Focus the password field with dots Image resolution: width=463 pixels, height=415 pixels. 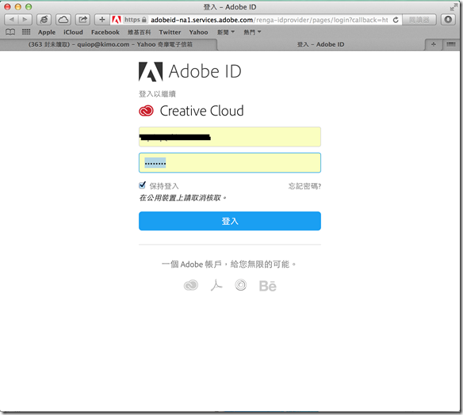tap(230, 163)
